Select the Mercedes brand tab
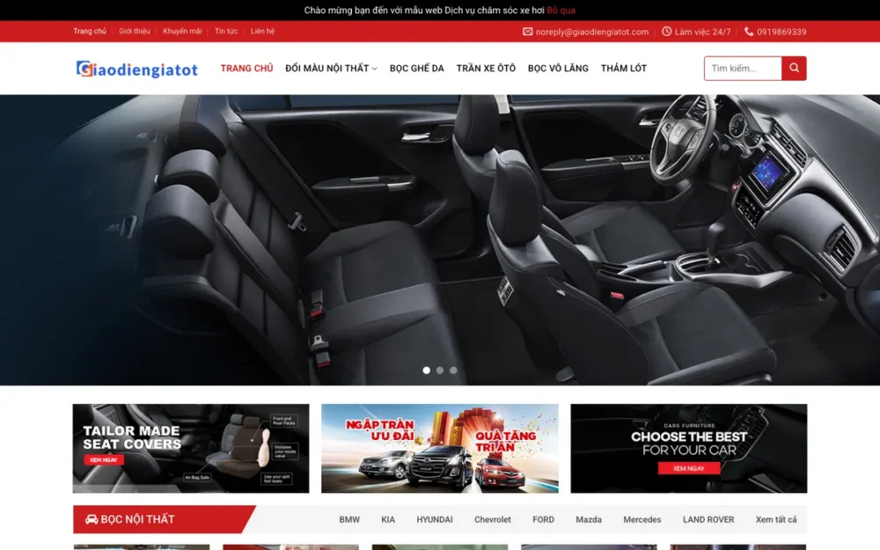The image size is (880, 550). (x=642, y=520)
